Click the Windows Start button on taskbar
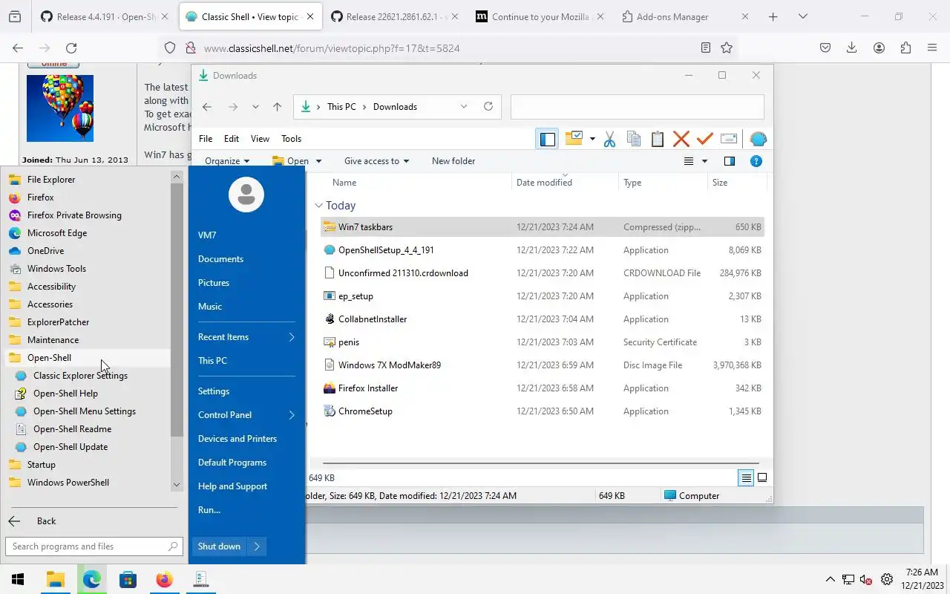The width and height of the screenshot is (950, 594). [x=18, y=580]
